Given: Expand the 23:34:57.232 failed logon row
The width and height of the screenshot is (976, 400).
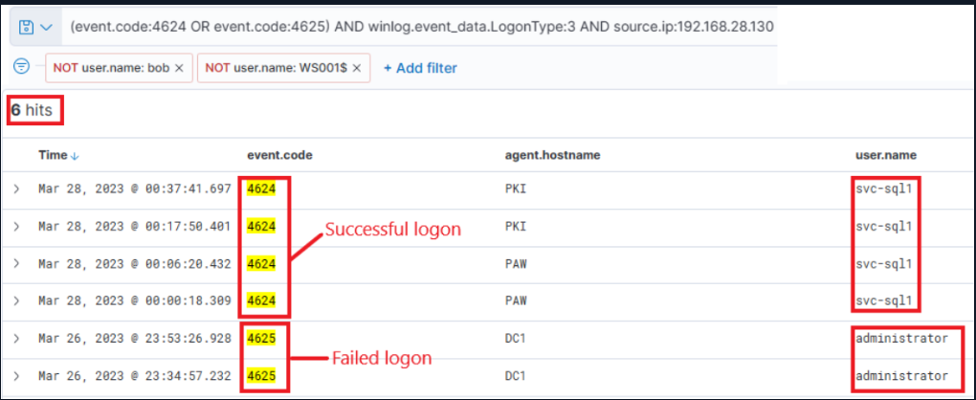Looking at the screenshot, I should [16, 376].
